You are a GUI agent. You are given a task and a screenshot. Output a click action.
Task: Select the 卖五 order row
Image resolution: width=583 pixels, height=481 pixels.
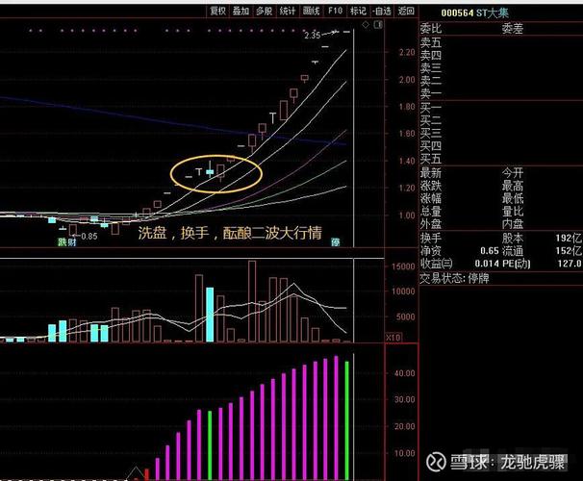point(431,42)
